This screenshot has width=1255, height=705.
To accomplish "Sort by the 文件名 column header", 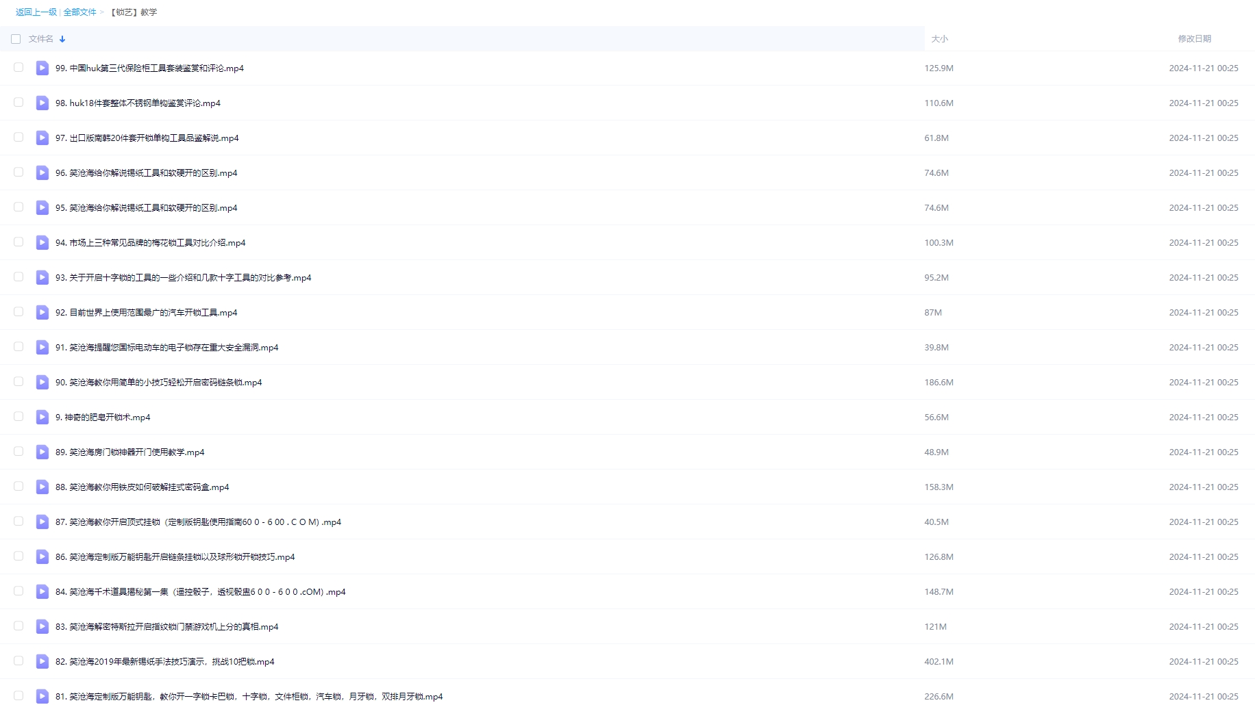I will (41, 39).
